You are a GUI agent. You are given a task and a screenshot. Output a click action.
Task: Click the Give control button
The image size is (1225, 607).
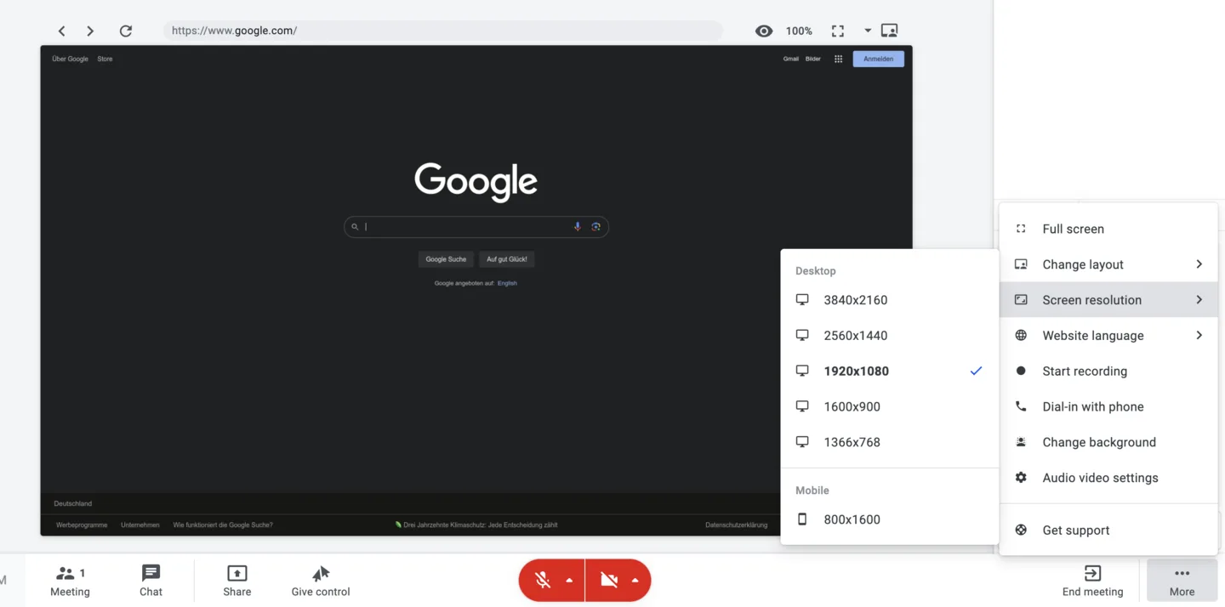tap(321, 581)
